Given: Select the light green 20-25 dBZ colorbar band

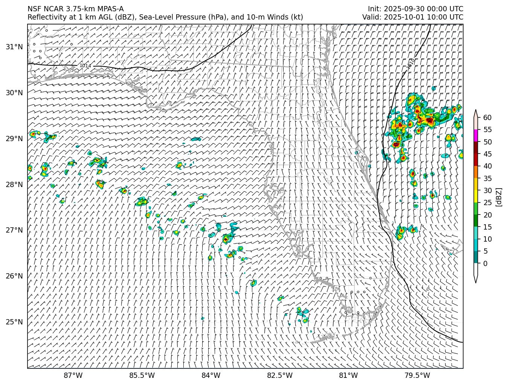Looking at the screenshot, I should click(x=476, y=208).
